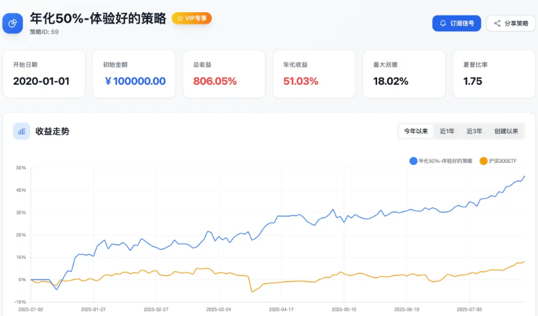The width and height of the screenshot is (538, 316).
Task: Select the 初始金额 ￥100000.00 value
Action: pyautogui.click(x=135, y=81)
